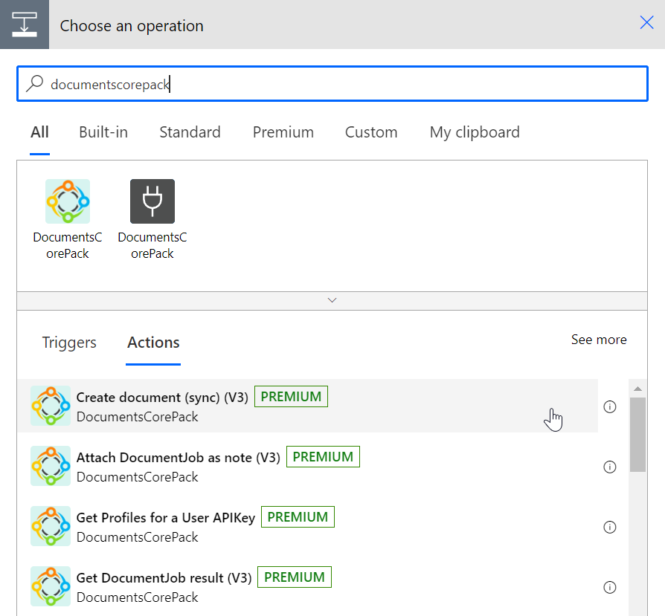Open the Custom connectors tab

click(x=371, y=132)
